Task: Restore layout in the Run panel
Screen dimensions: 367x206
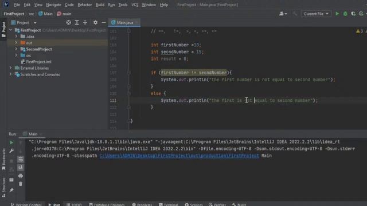Action: pos(11,180)
